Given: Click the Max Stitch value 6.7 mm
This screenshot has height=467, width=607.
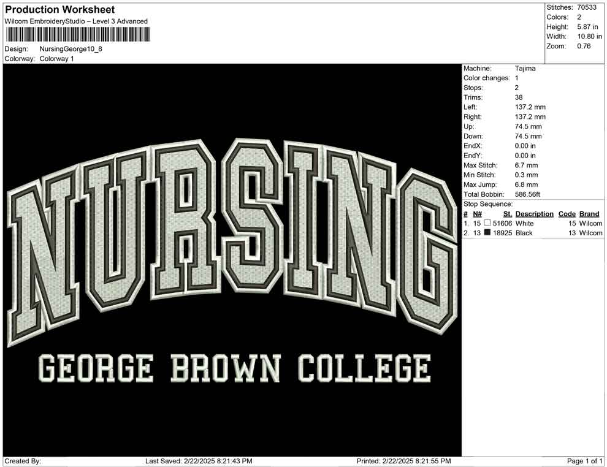Looking at the screenshot, I should 527,165.
